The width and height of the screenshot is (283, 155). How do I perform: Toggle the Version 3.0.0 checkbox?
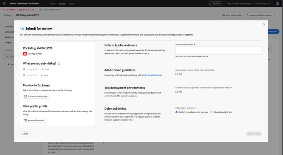click(x=24, y=75)
